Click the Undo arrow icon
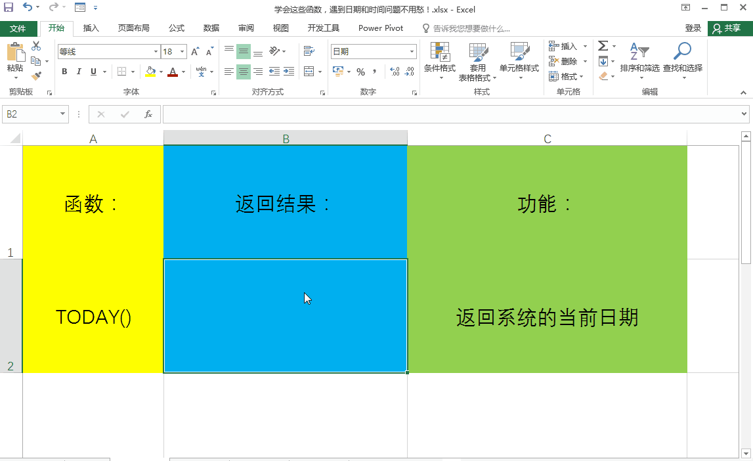 coord(28,7)
